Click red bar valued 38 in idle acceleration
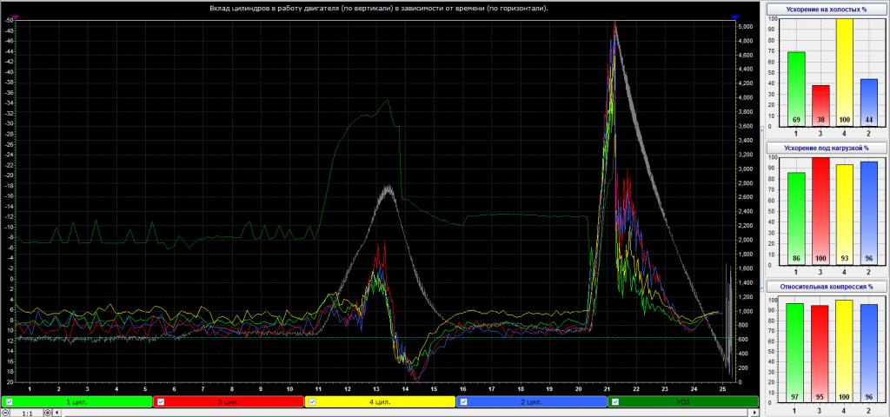The width and height of the screenshot is (890, 417). point(820,105)
